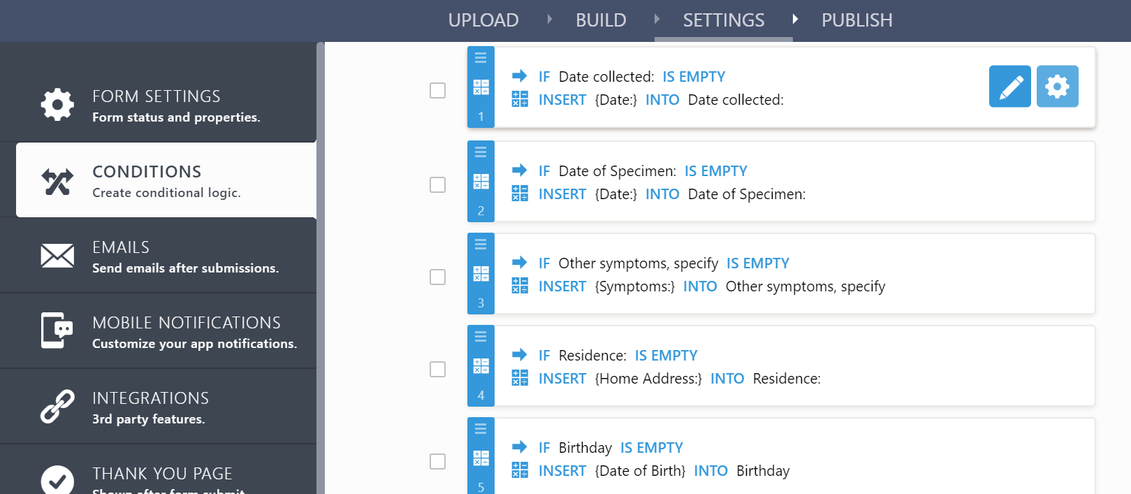Switch to the BUILD tab
Viewport: 1131px width, 494px height.
click(x=600, y=20)
